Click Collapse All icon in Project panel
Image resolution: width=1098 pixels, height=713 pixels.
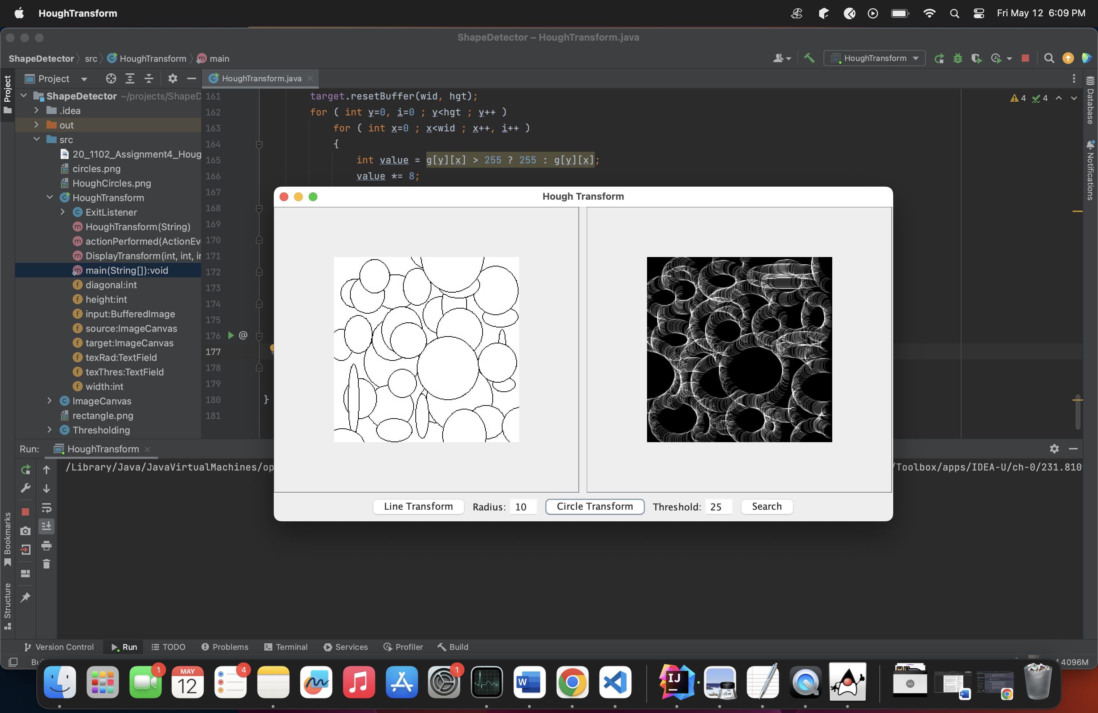point(149,78)
